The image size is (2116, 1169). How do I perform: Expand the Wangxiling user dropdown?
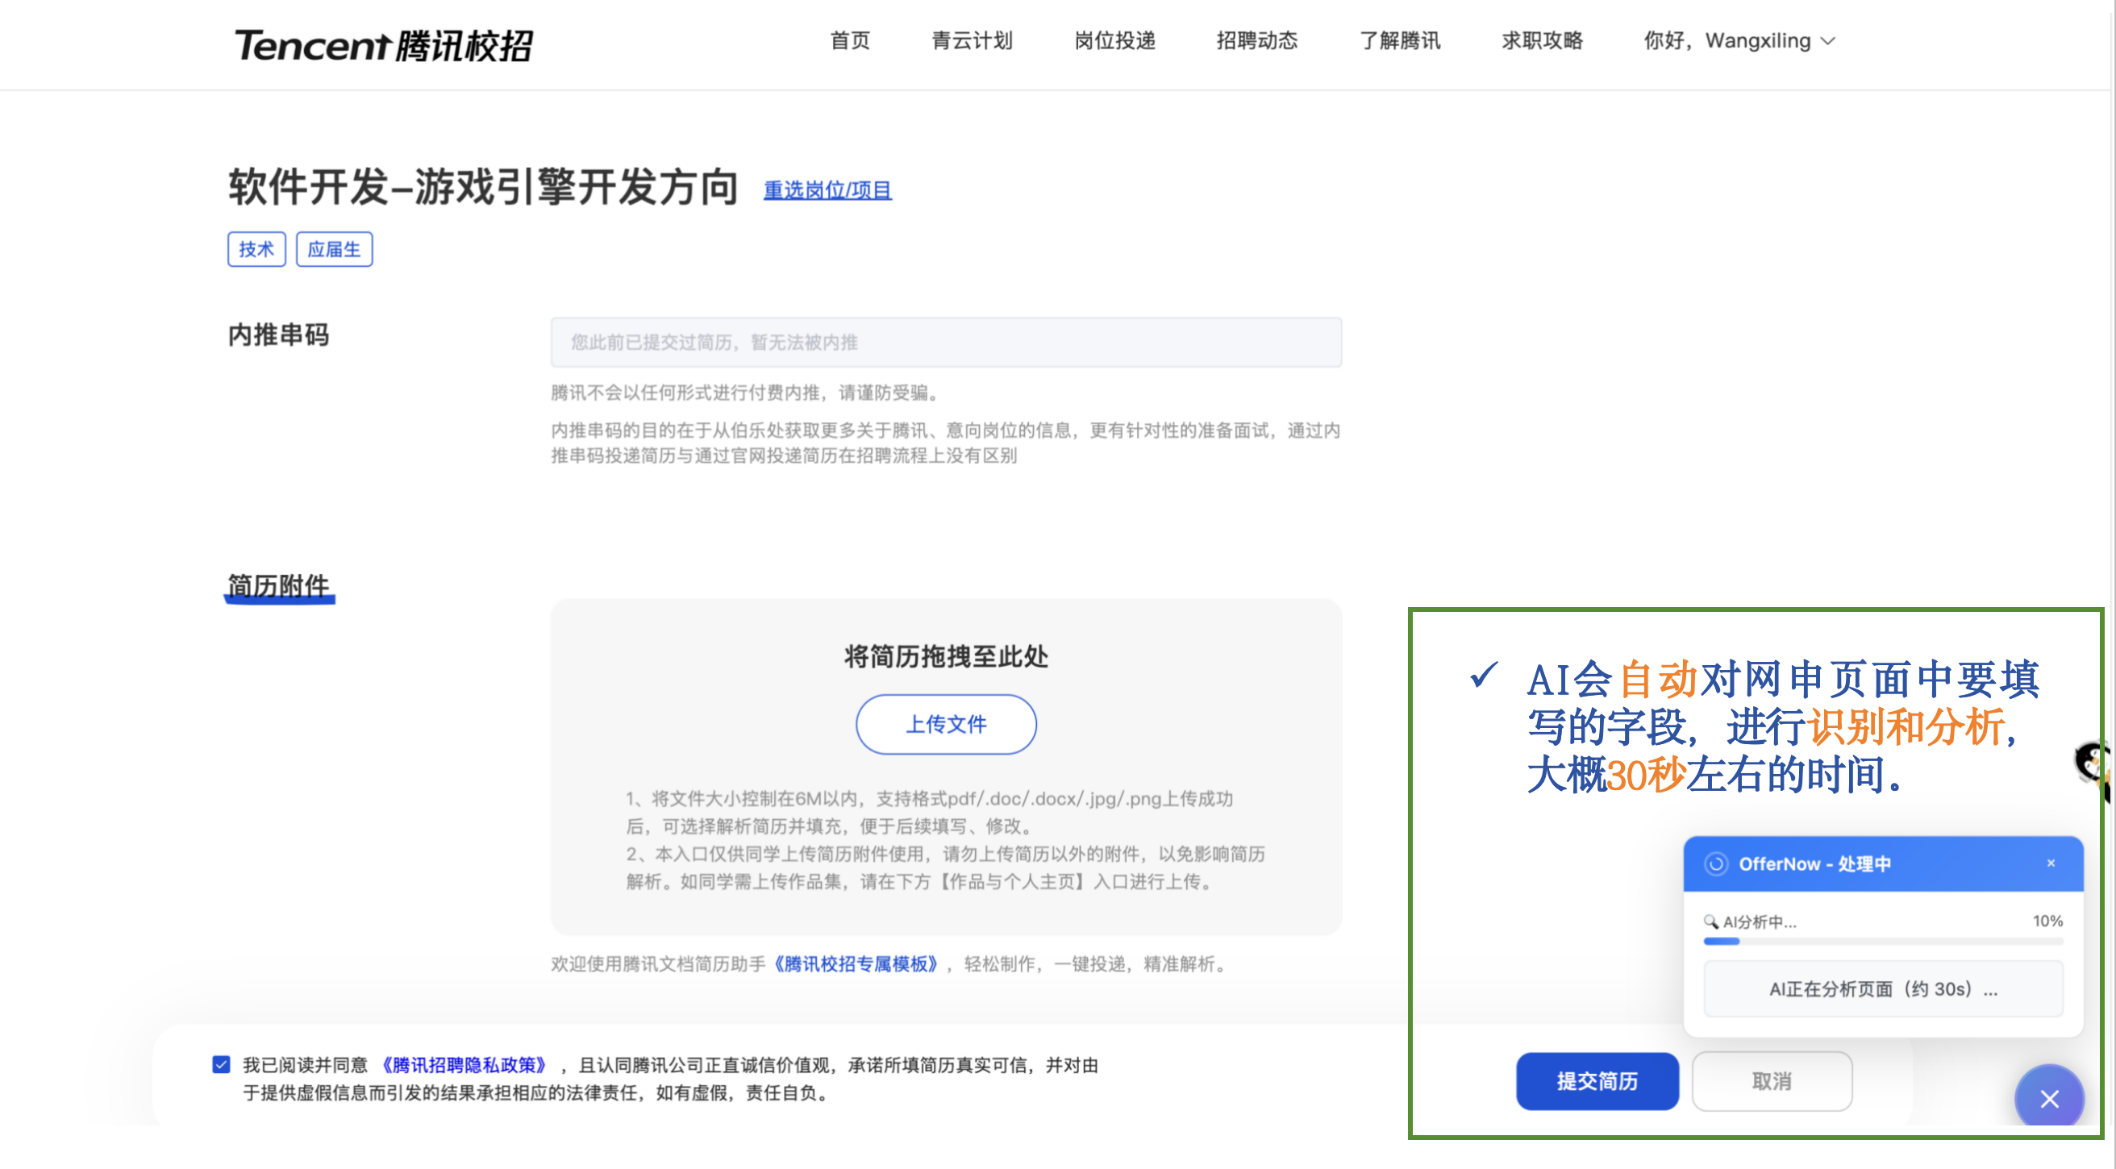pyautogui.click(x=1739, y=40)
